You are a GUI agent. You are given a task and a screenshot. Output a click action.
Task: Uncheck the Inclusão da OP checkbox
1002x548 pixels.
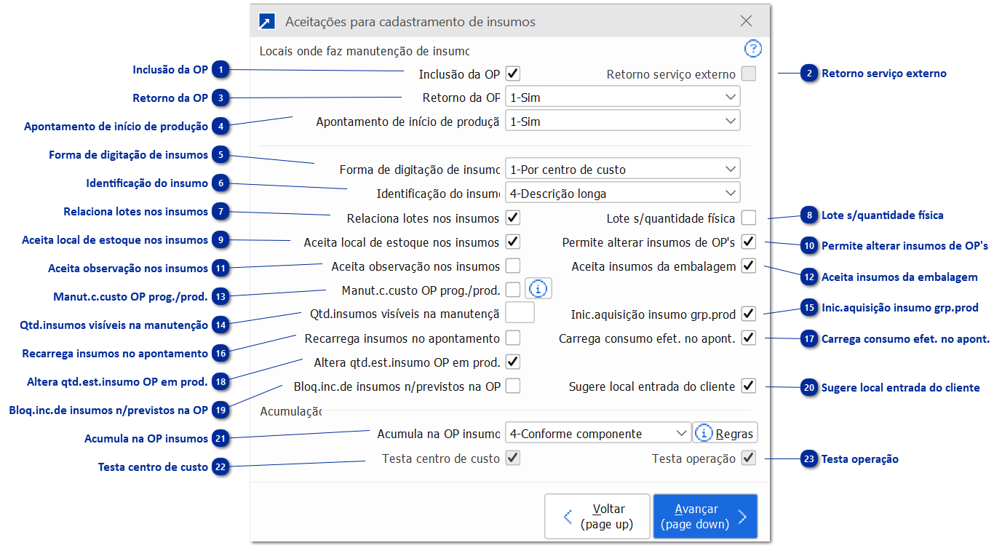[513, 74]
